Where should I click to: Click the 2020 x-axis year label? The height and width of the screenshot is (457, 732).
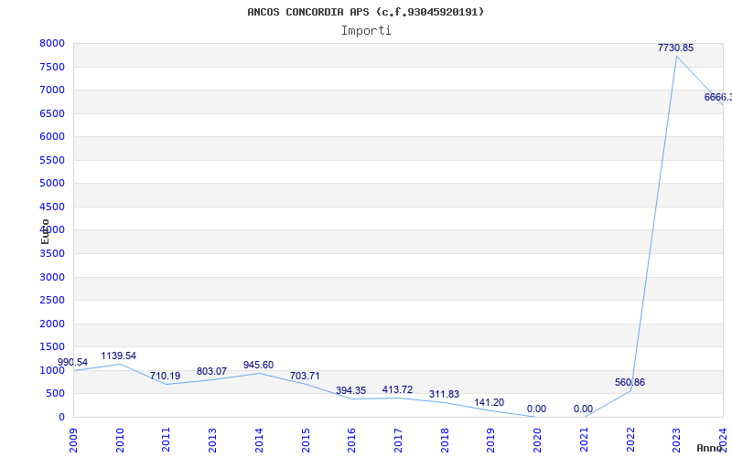(537, 441)
